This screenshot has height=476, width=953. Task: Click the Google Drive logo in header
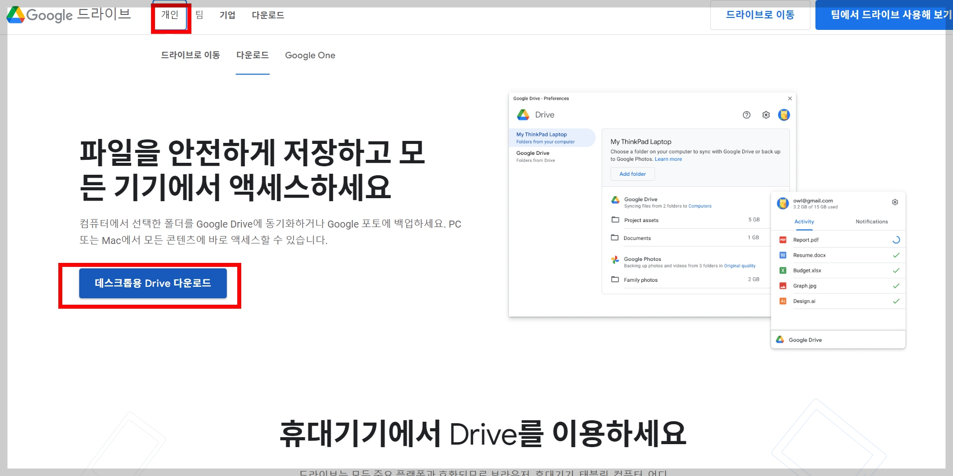[69, 15]
